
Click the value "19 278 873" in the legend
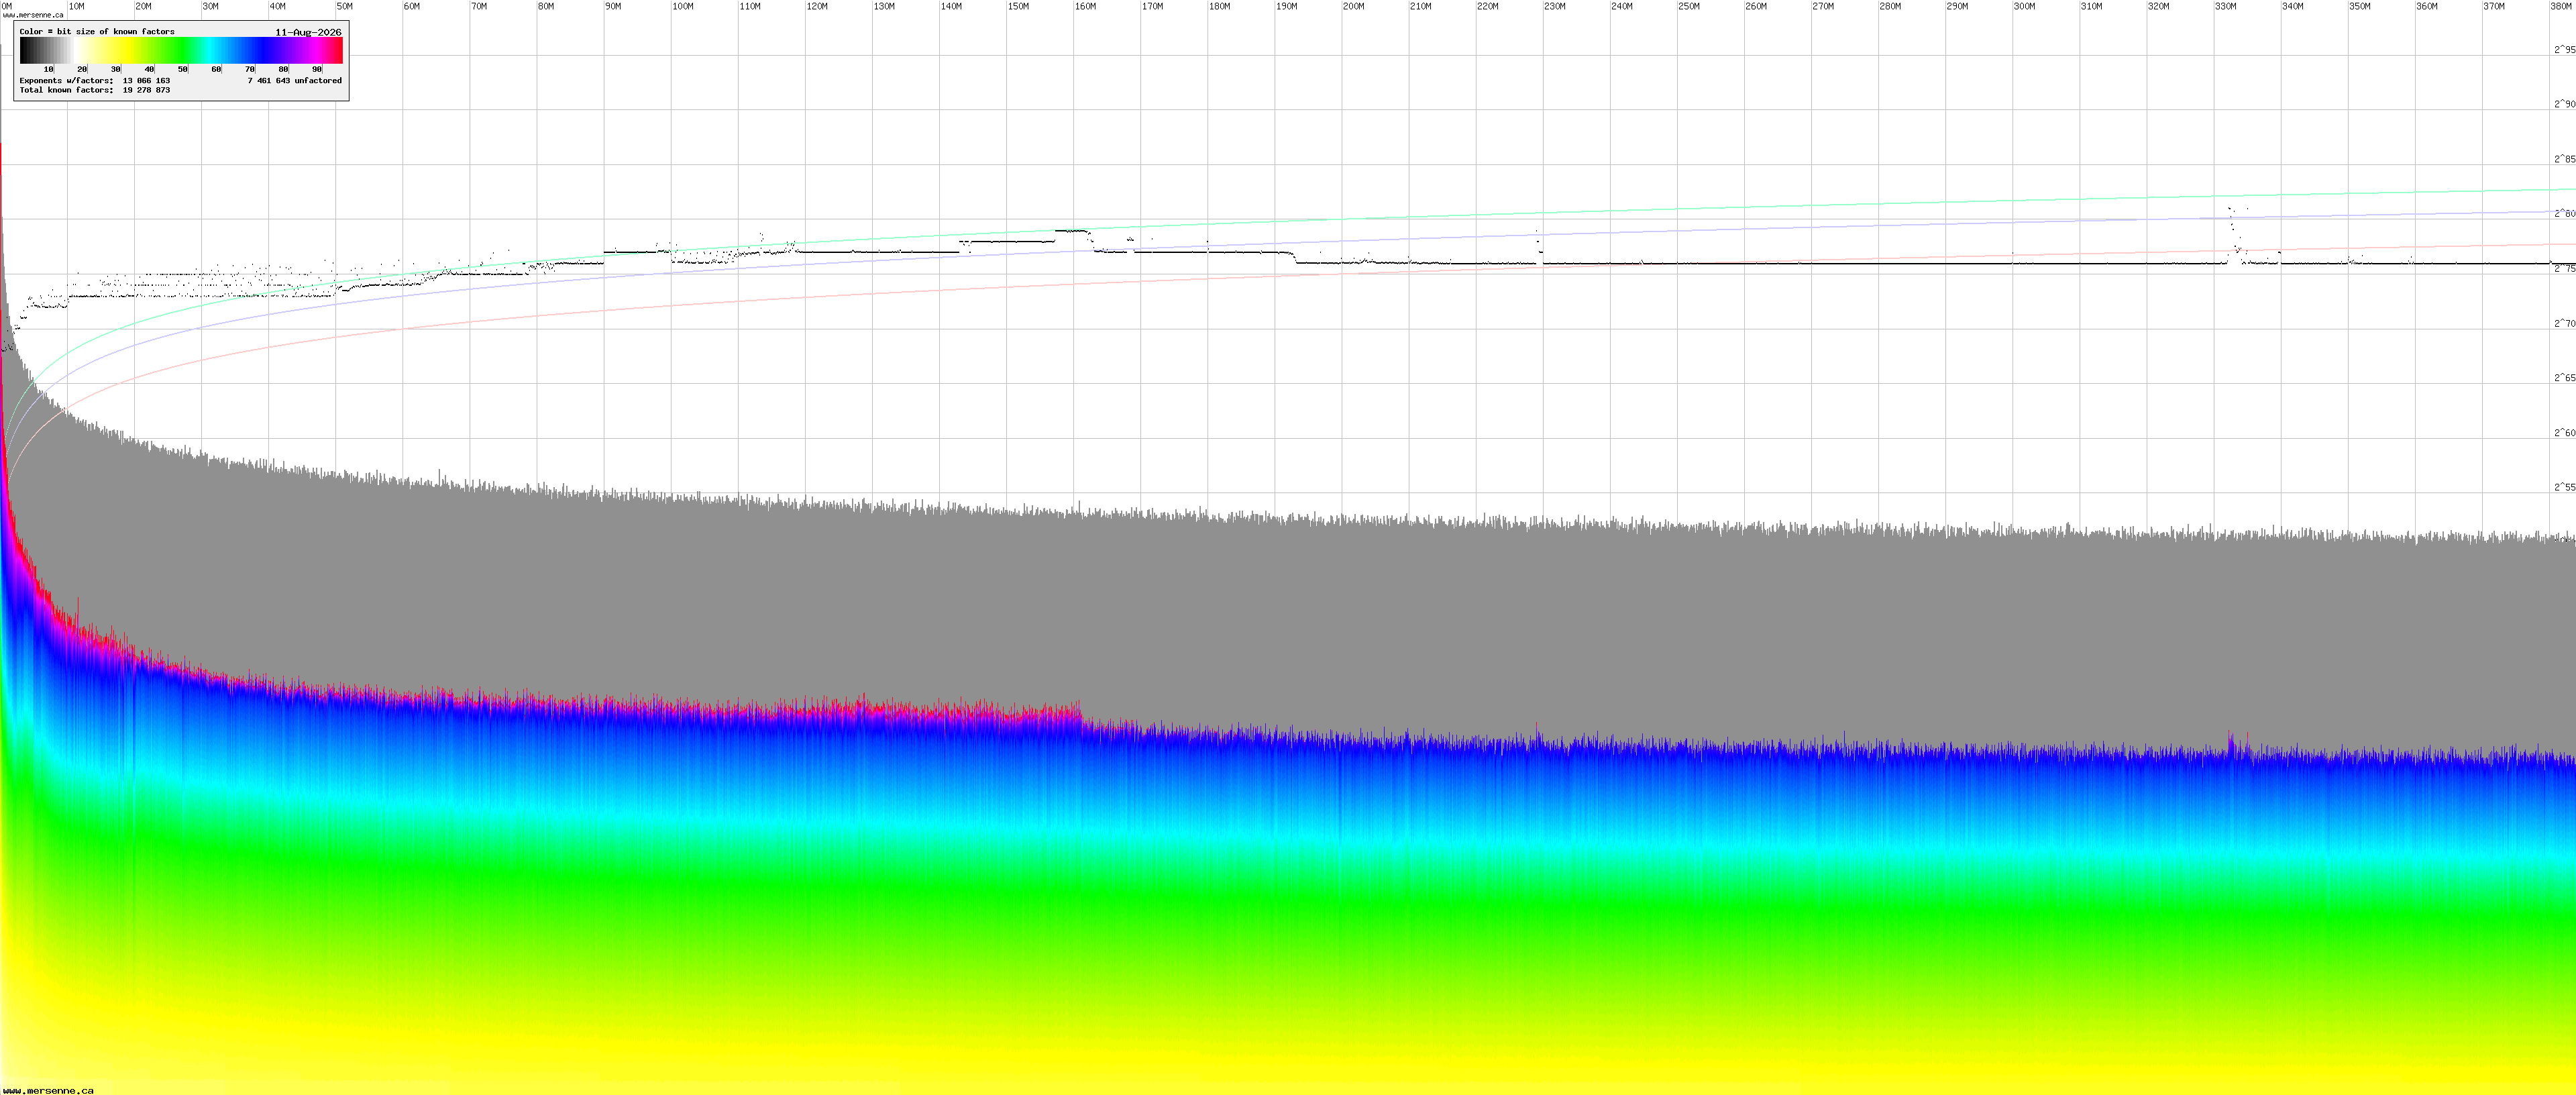[146, 90]
